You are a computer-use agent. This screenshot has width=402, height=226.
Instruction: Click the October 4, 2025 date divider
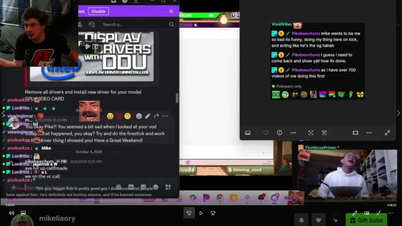(x=89, y=152)
